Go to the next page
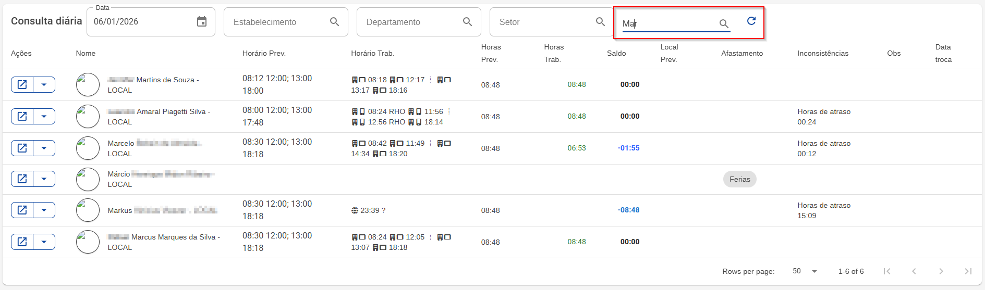This screenshot has width=985, height=290. click(941, 271)
